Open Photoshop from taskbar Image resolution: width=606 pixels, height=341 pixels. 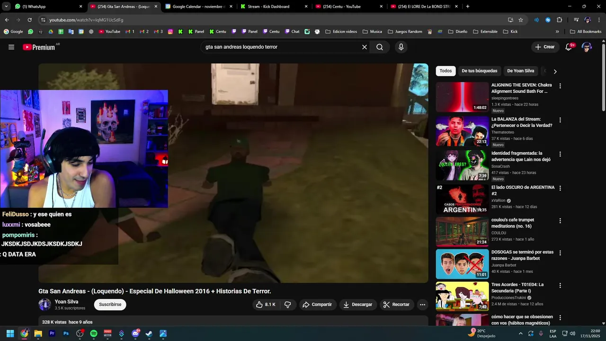[x=66, y=333]
